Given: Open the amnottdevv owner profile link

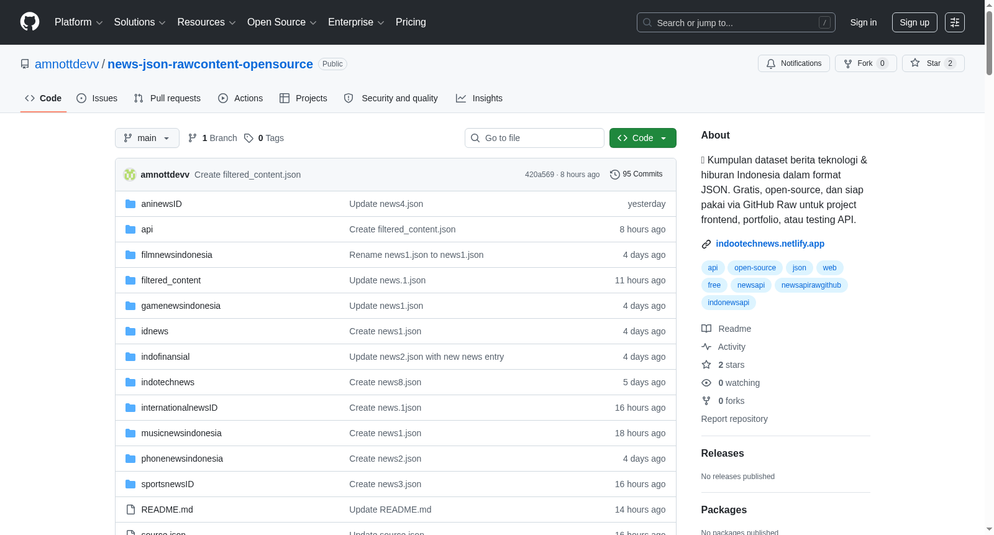Looking at the screenshot, I should (67, 64).
